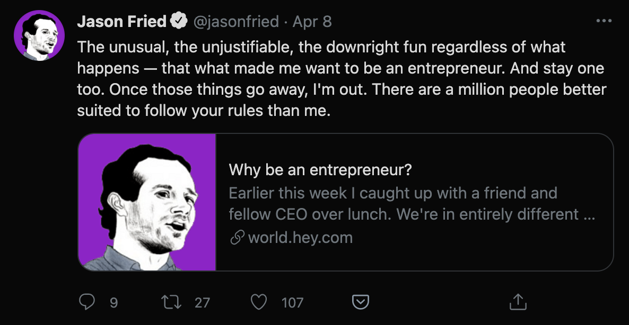Open the link card portrait thumbnail
The image size is (629, 325).
pos(147,202)
